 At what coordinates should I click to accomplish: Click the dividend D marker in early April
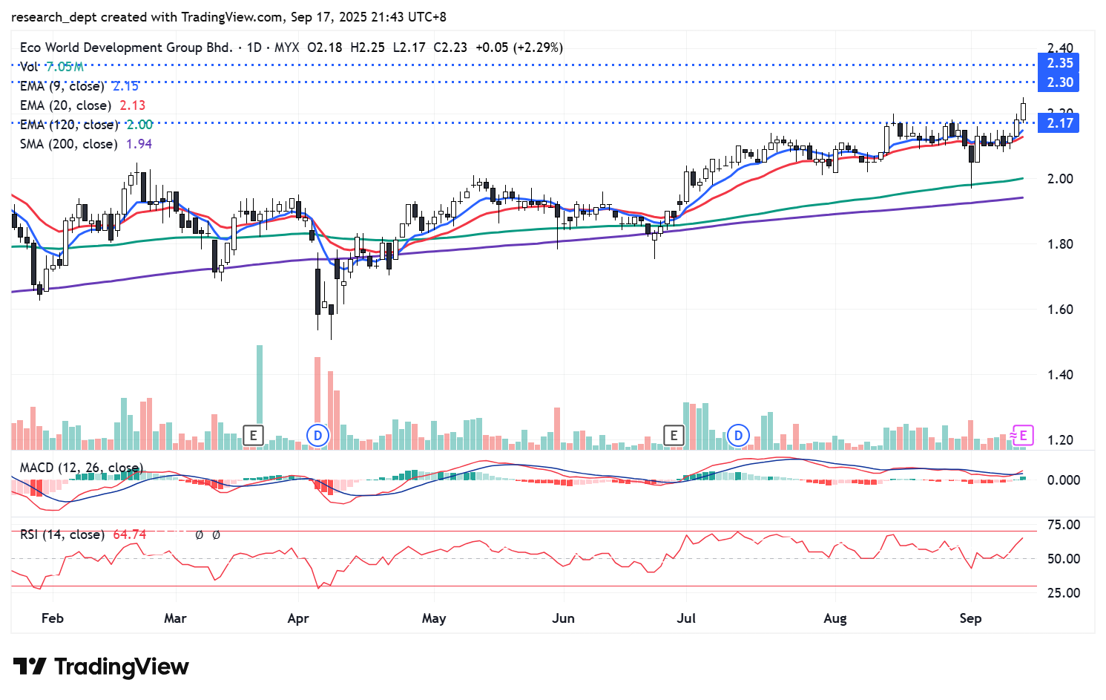[317, 435]
